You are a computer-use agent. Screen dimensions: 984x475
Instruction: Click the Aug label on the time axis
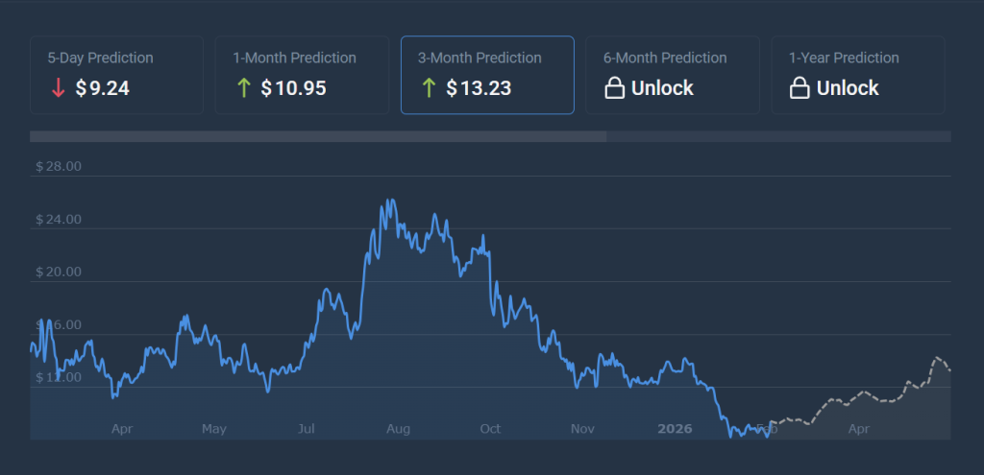(x=398, y=429)
